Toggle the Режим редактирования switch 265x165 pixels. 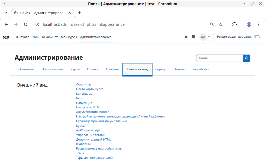[257, 37]
